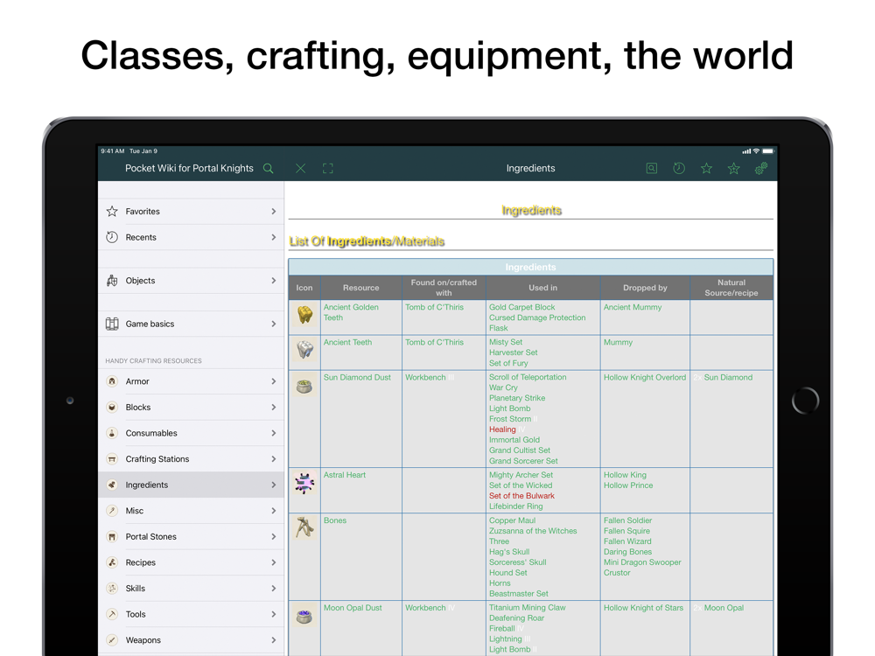
Task: Open the Sun Diamond Dust resource link
Action: tap(357, 378)
